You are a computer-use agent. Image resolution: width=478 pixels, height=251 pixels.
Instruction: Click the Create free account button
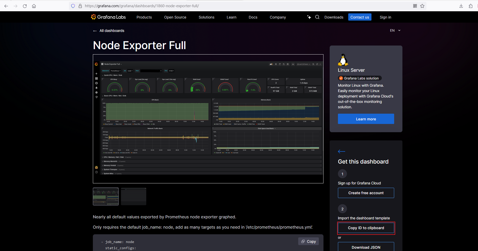366,193
